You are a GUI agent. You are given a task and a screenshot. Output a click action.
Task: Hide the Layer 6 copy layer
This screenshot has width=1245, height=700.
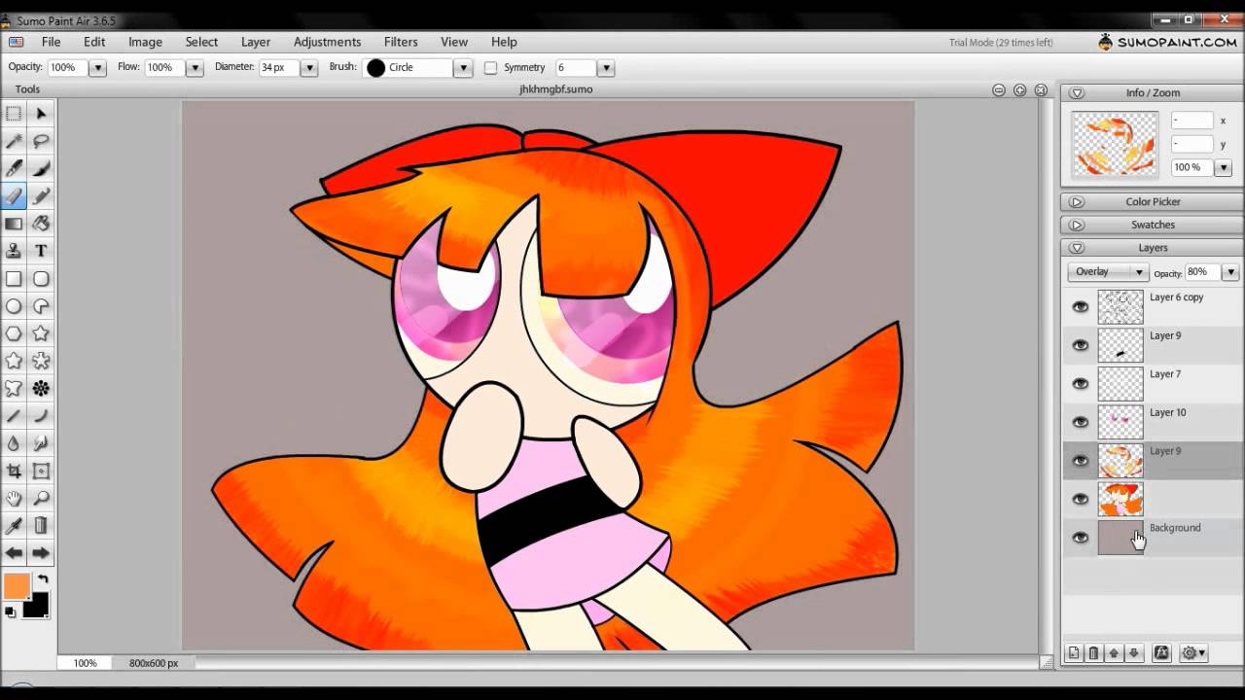pyautogui.click(x=1080, y=307)
